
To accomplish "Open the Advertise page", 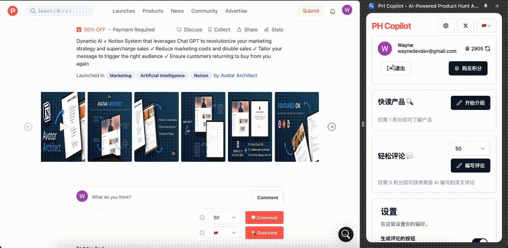I will coord(236,11).
